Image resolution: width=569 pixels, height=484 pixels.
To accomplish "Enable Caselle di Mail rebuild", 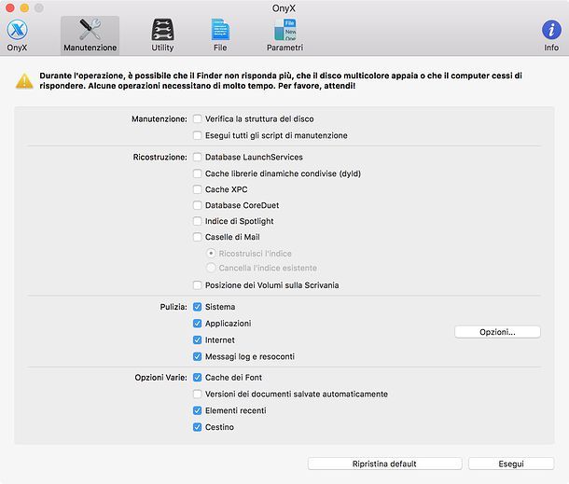I will tap(198, 237).
